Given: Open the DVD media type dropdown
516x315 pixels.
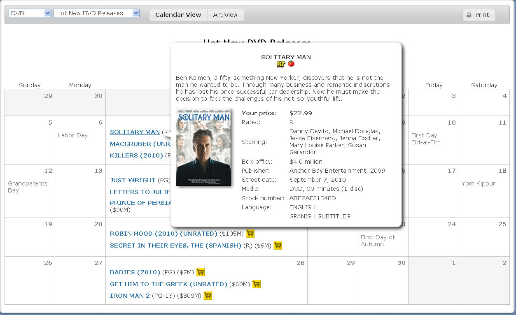Looking at the screenshot, I should tap(30, 13).
